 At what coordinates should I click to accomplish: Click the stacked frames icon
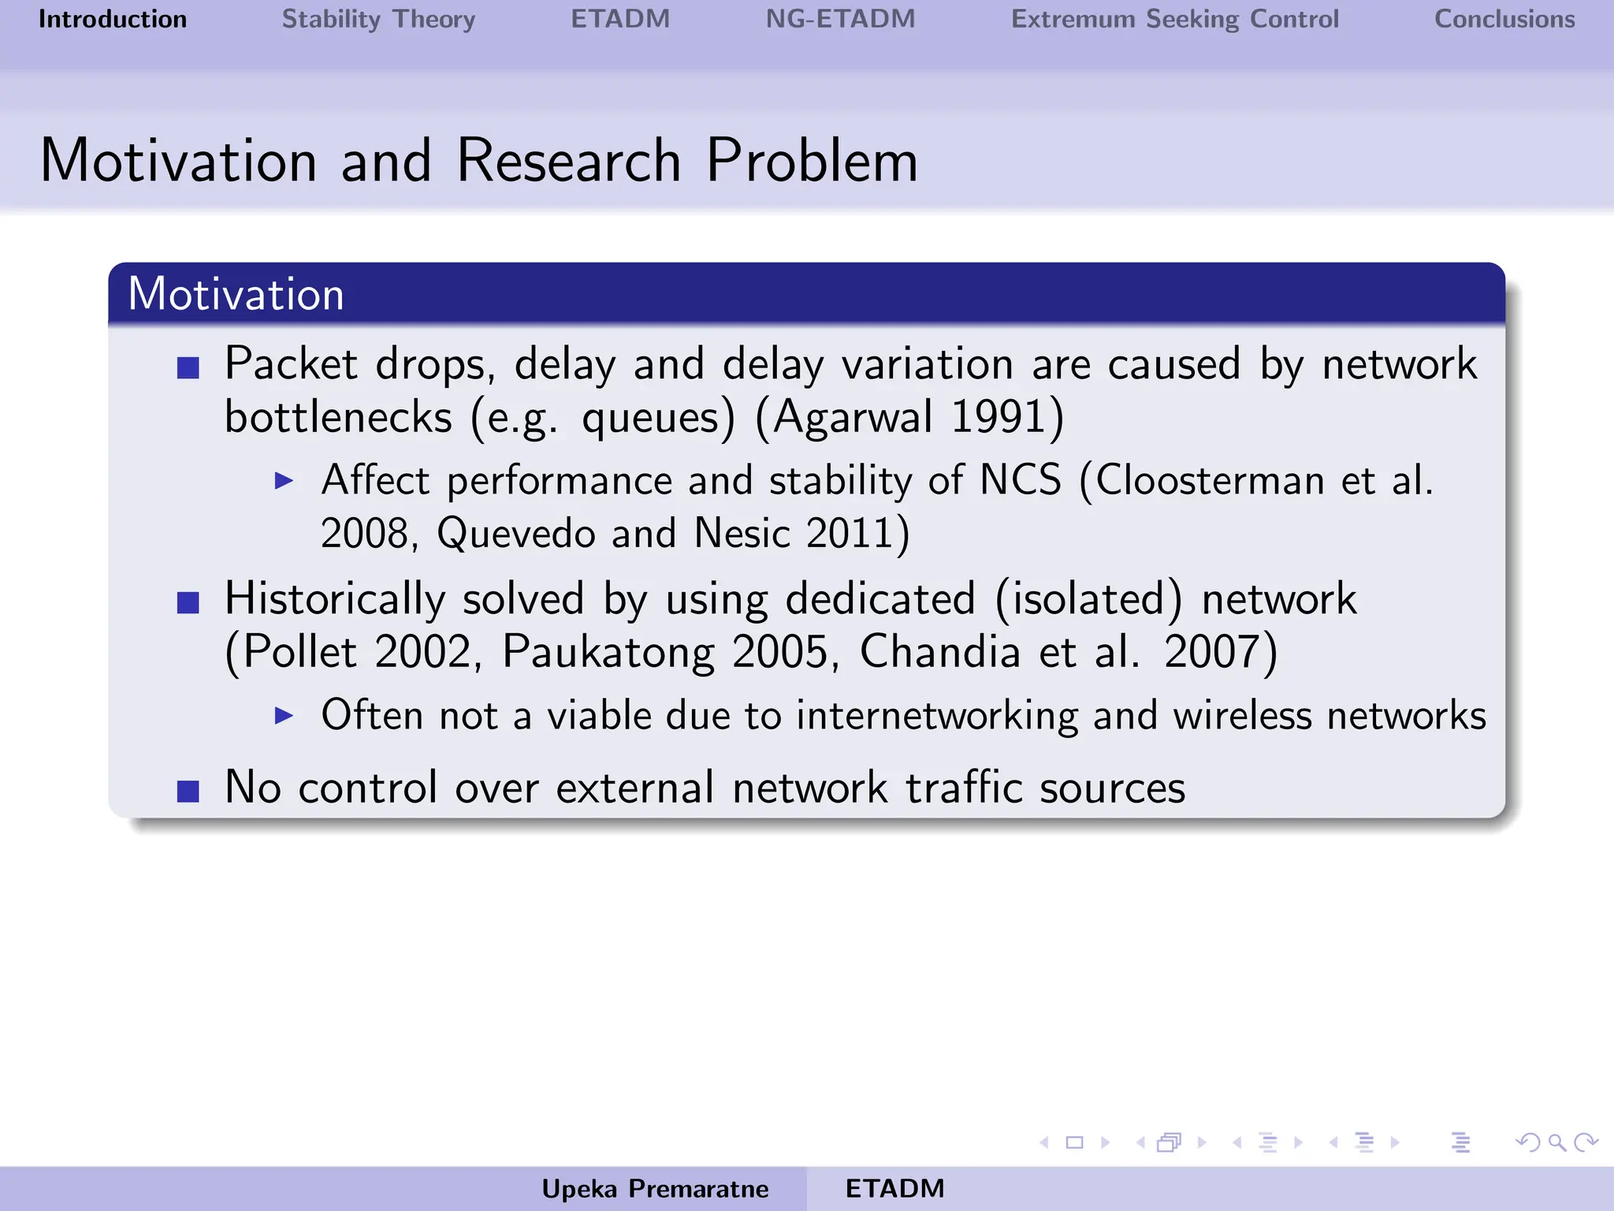click(1170, 1142)
